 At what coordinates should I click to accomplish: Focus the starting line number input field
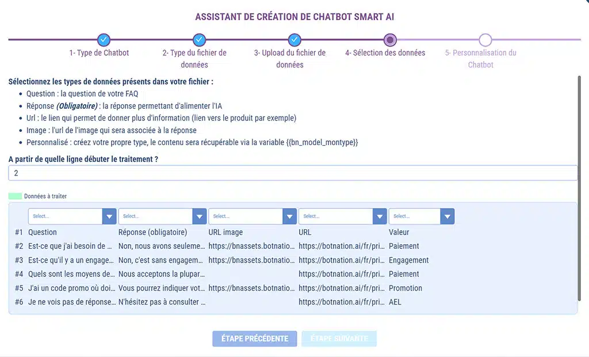[293, 173]
